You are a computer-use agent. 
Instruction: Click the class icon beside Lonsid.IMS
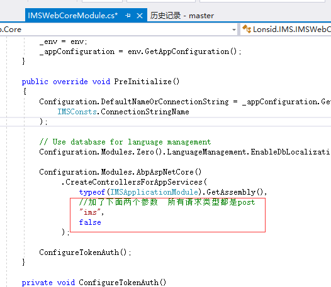[247, 29]
